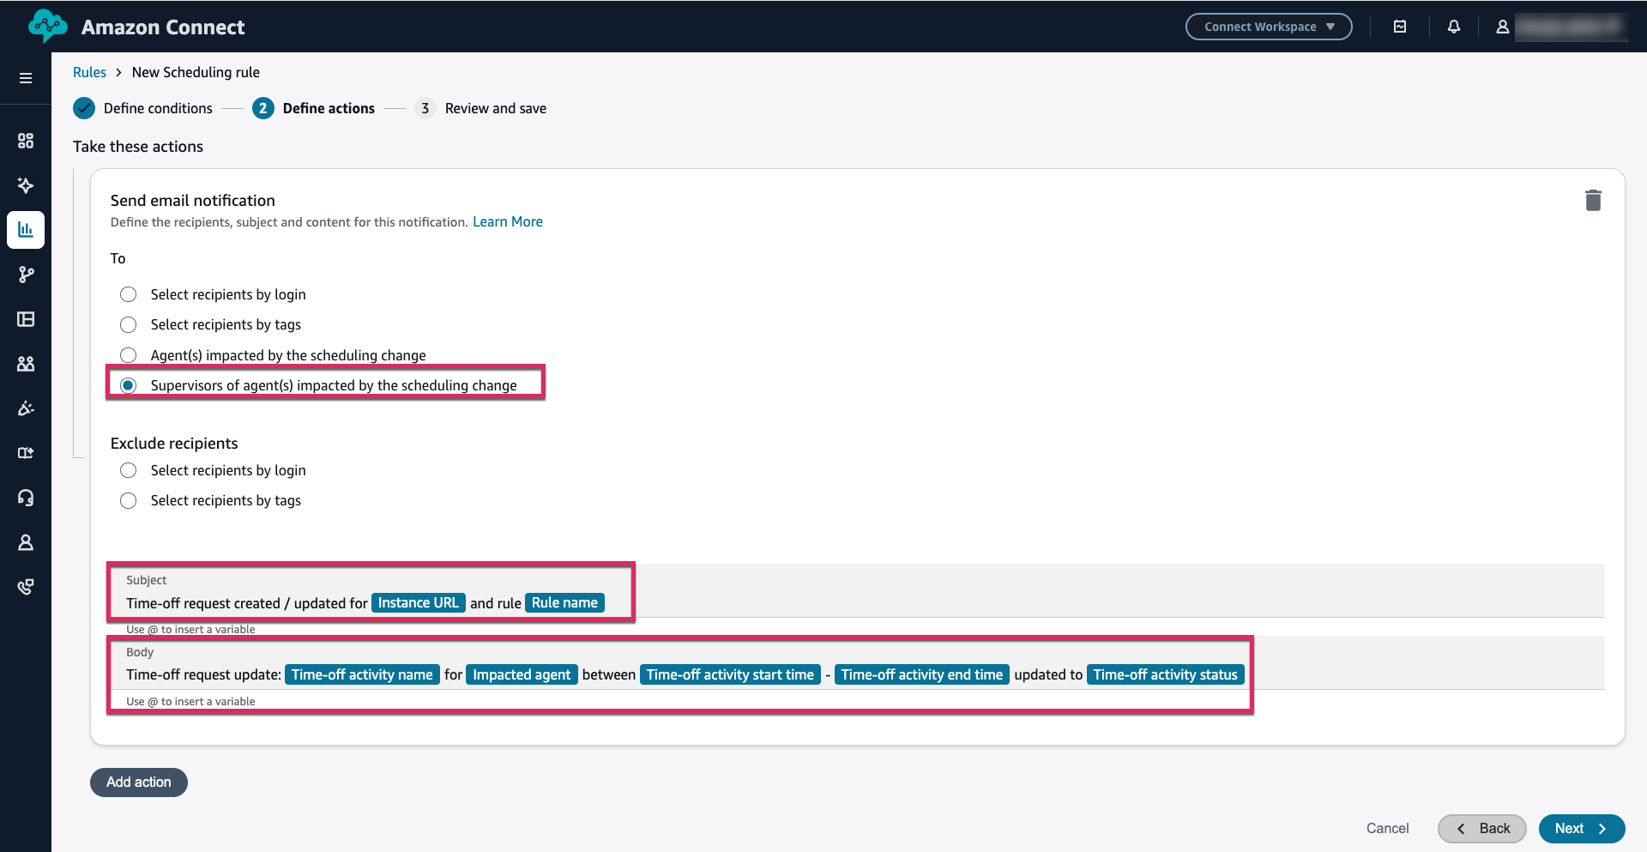This screenshot has width=1647, height=852.
Task: Open the routing flows branch icon
Action: pyautogui.click(x=26, y=275)
